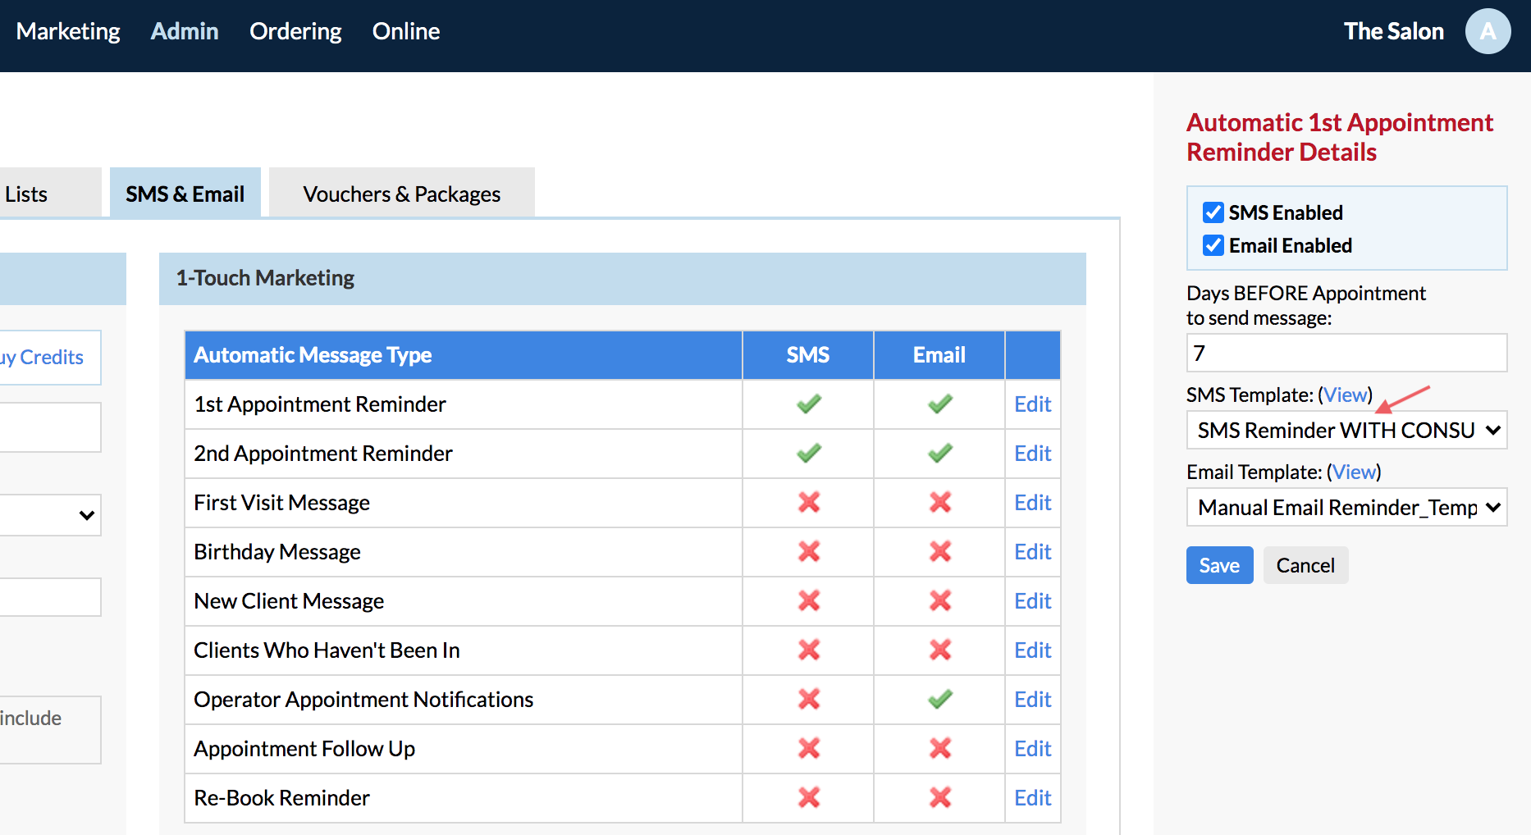The height and width of the screenshot is (835, 1531).
Task: Edit New Client Message
Action: coord(1032,601)
